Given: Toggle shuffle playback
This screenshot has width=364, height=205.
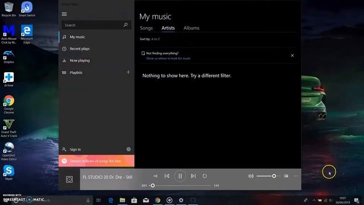Looking at the screenshot, I should click(155, 176).
